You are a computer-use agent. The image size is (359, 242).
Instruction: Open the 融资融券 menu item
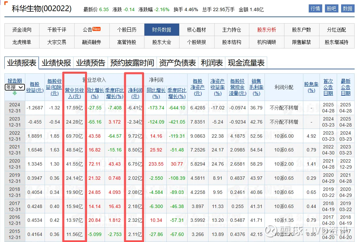[x=92, y=42]
